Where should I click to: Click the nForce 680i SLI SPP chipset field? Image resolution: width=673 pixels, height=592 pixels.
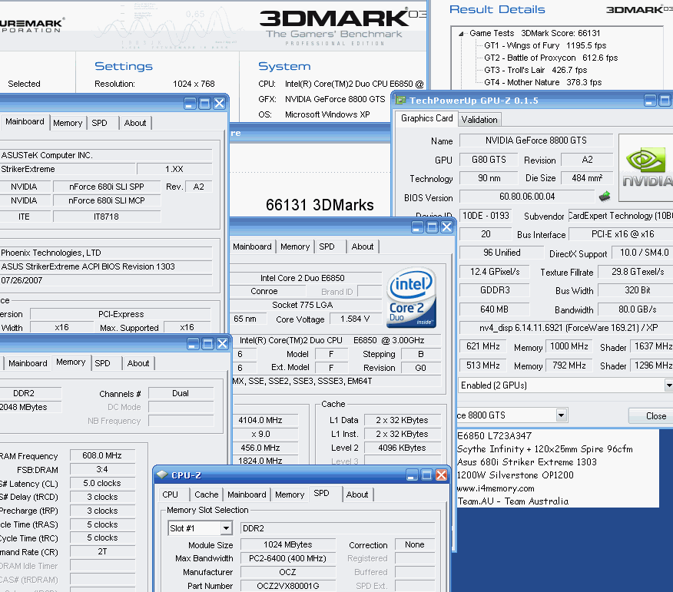tap(107, 187)
